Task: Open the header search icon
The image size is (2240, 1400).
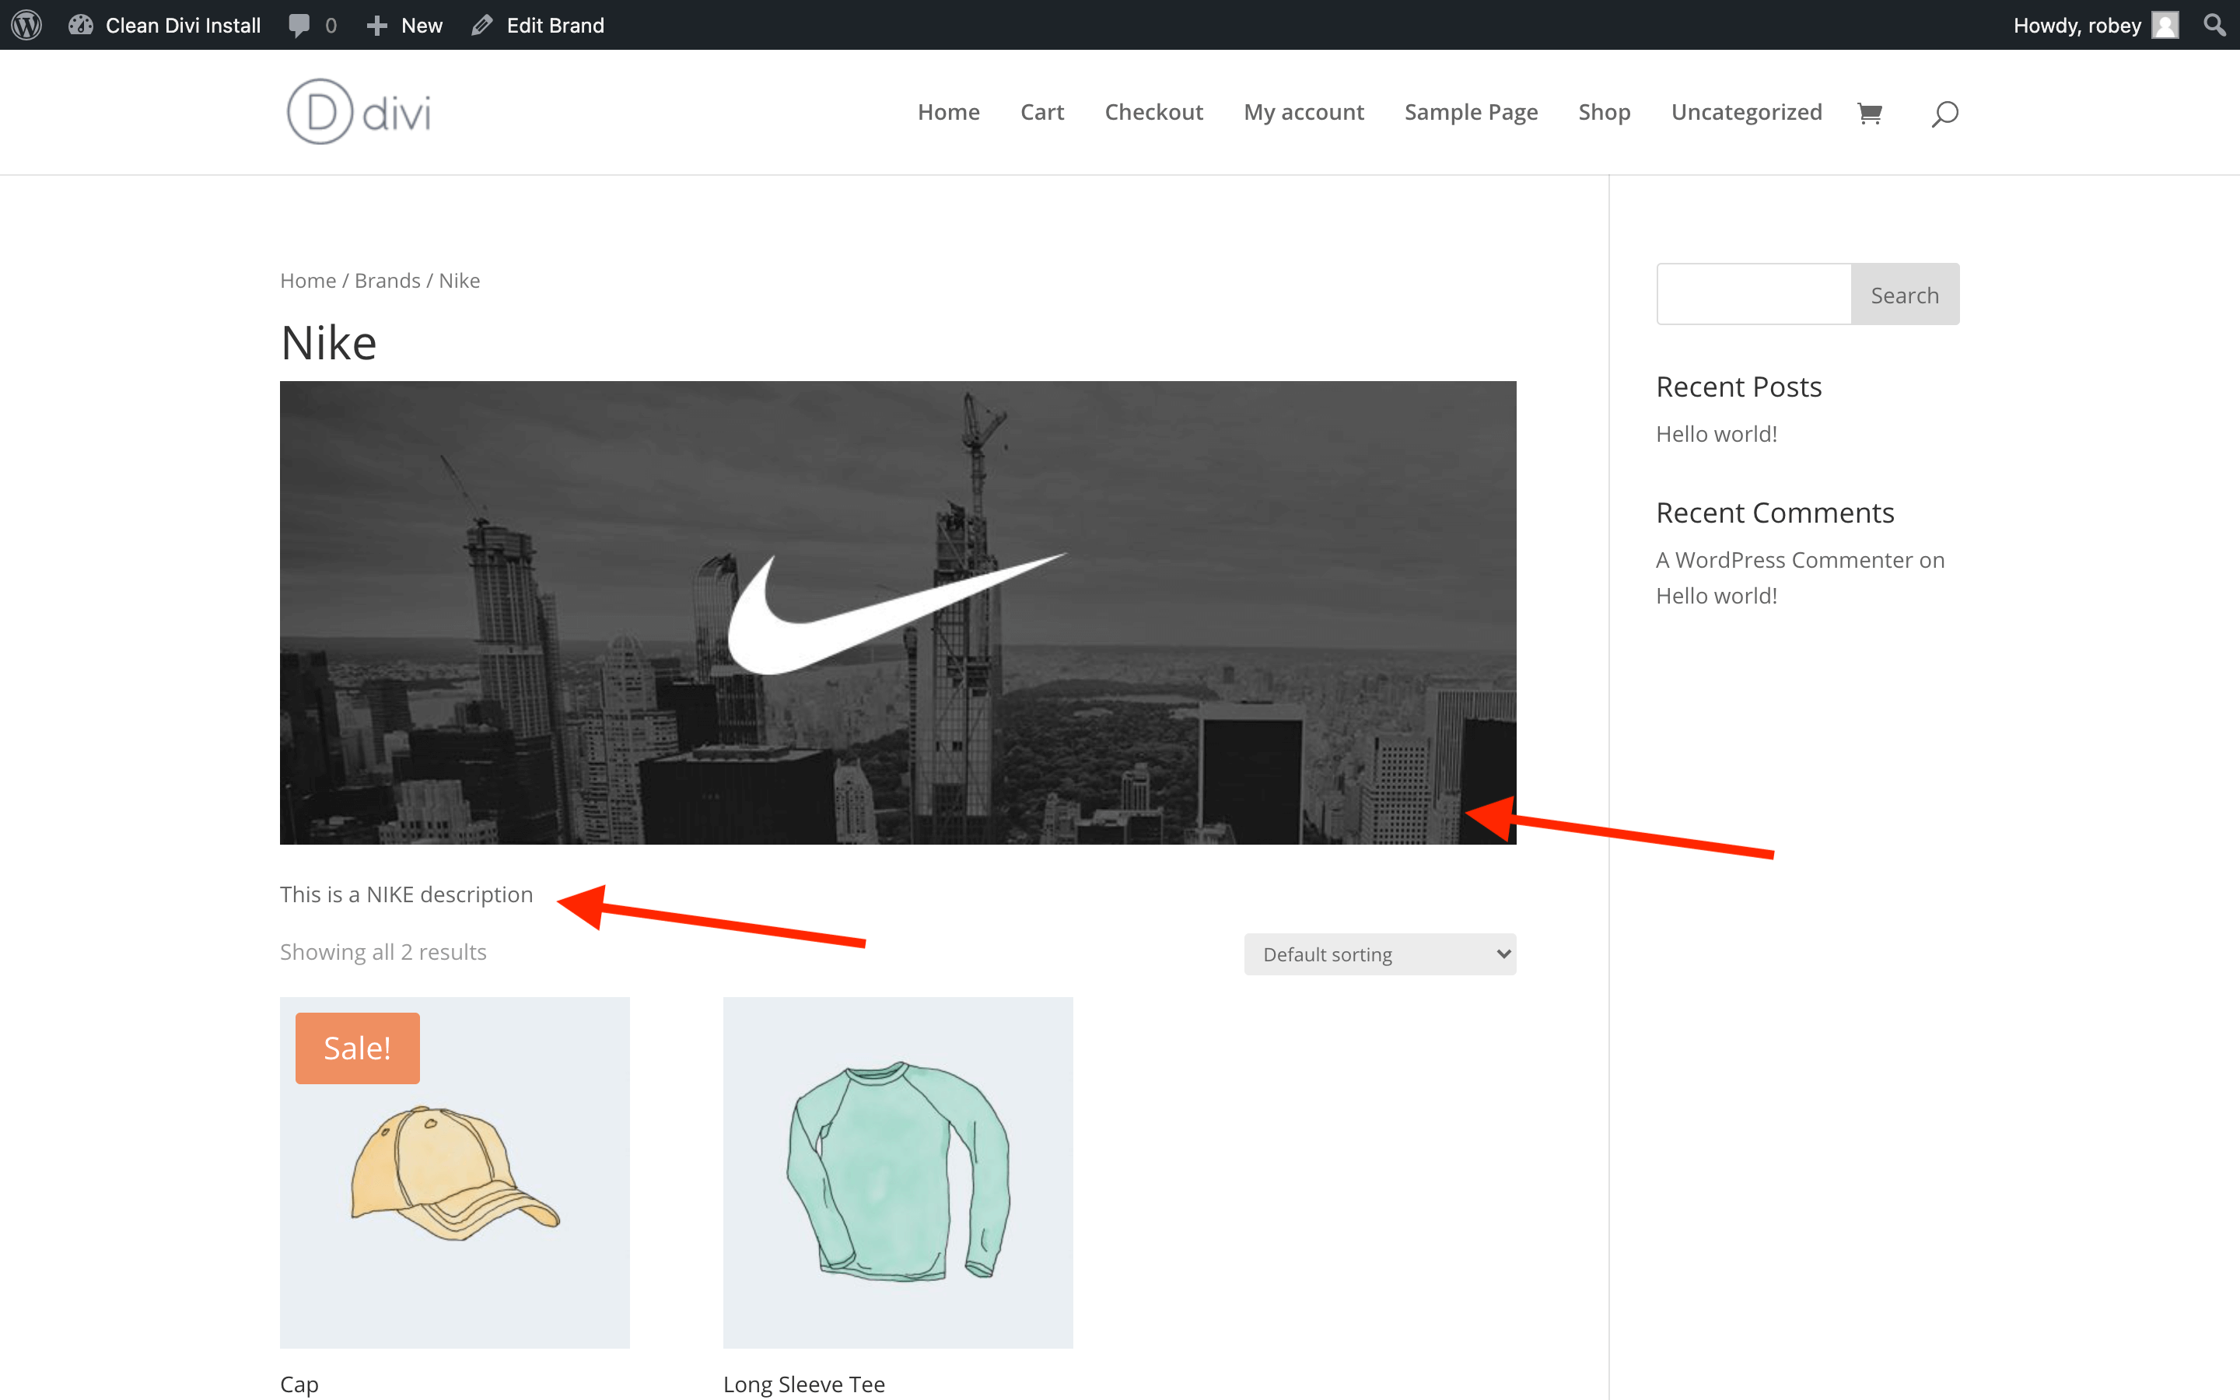Action: click(1944, 113)
